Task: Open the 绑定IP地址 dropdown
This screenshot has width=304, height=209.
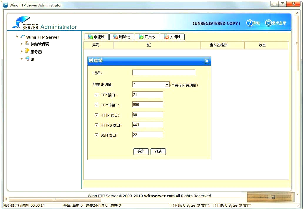Action: tap(167, 84)
